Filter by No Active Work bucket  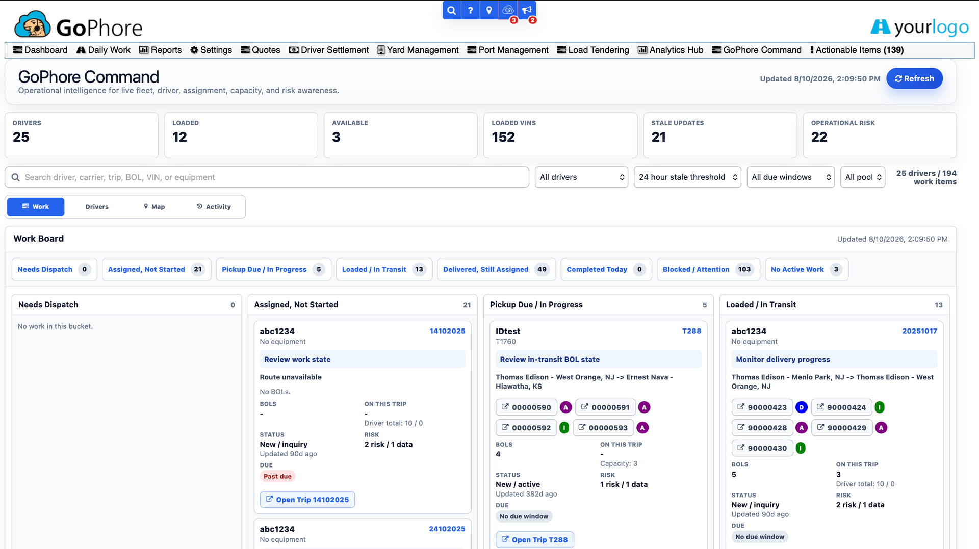click(807, 269)
